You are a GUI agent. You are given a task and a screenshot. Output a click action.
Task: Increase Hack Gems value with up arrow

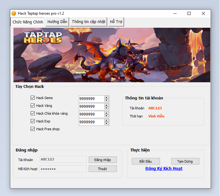coord(107,97)
